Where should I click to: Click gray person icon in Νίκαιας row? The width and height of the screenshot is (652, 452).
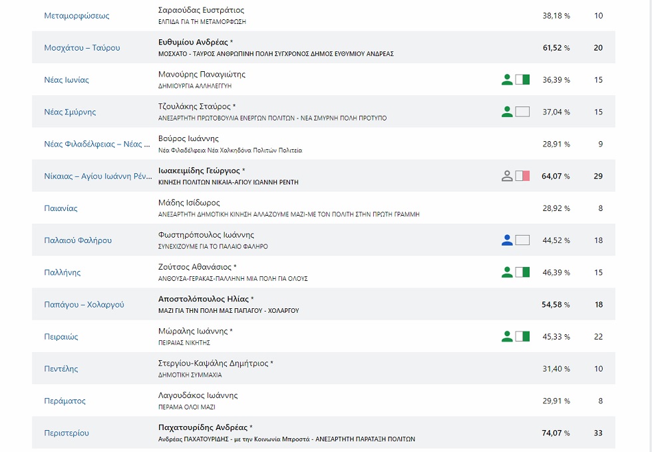point(507,176)
